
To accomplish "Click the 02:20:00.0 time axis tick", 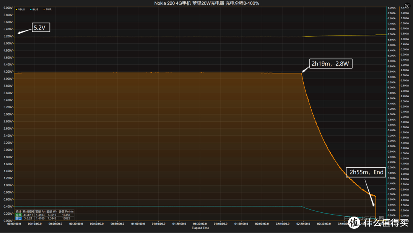I will [303, 224].
